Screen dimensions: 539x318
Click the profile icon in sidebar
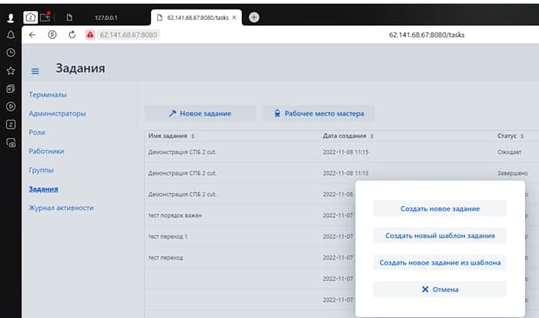click(x=10, y=18)
